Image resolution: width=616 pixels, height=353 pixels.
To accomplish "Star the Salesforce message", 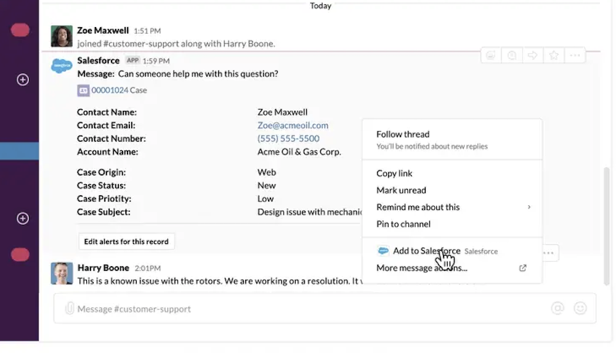I will [x=554, y=55].
